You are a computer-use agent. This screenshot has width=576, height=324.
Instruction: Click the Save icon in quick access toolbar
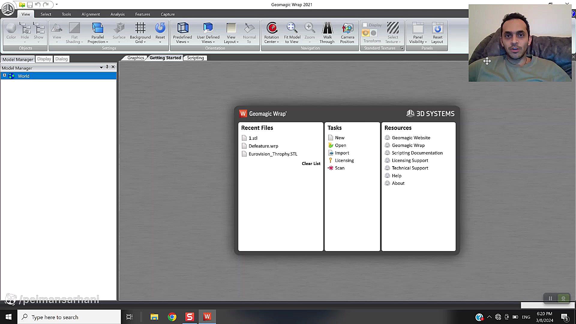[30, 4]
